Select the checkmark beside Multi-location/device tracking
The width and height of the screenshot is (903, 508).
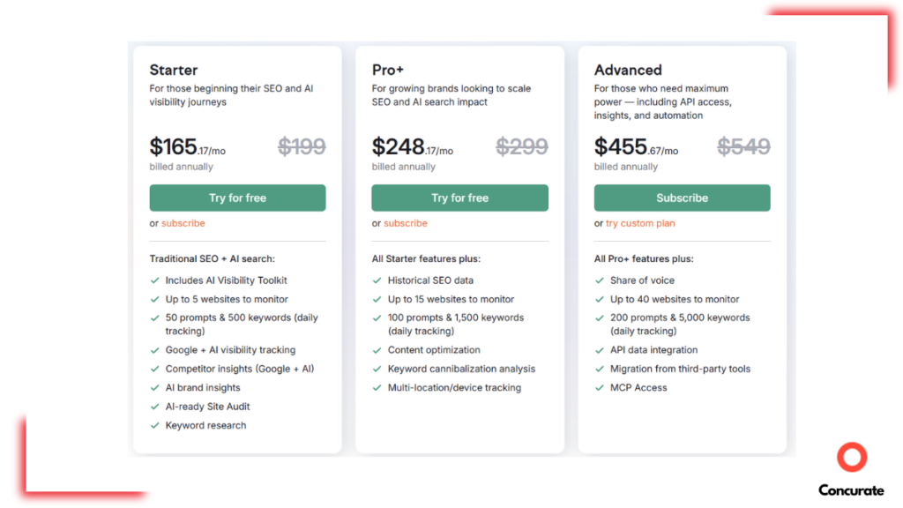click(377, 387)
